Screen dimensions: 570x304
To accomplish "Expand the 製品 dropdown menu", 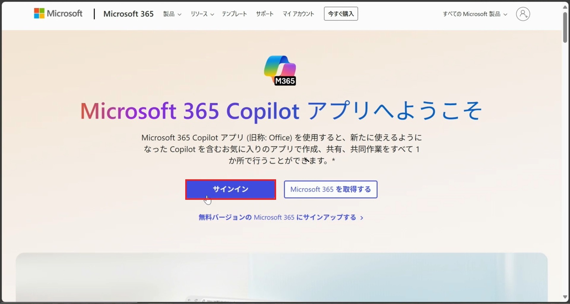I will (x=172, y=14).
